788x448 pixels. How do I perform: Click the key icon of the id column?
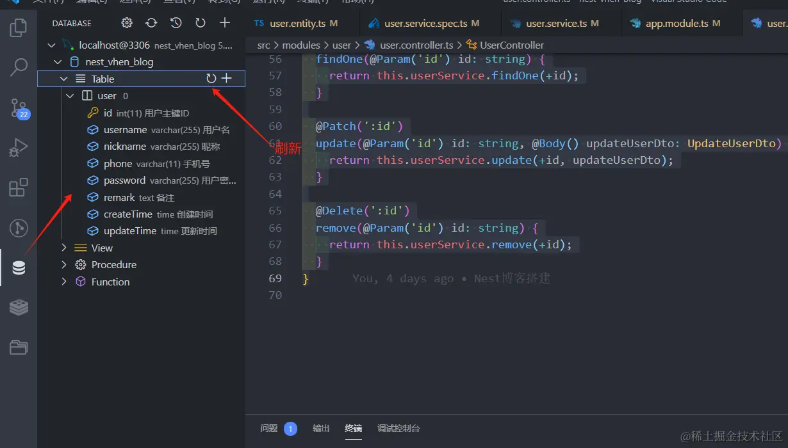click(x=92, y=113)
